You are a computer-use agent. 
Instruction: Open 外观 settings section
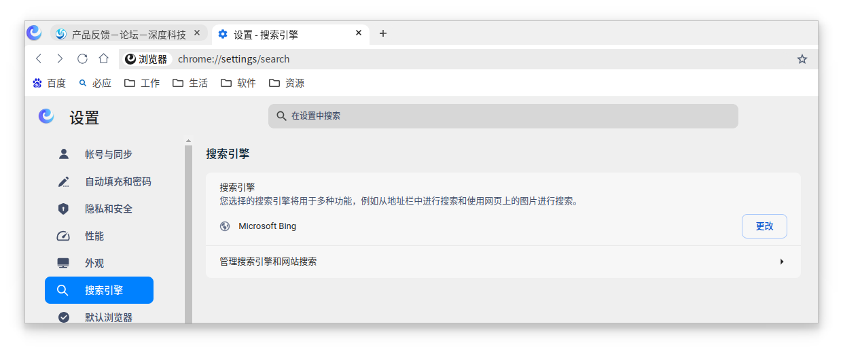point(99,263)
